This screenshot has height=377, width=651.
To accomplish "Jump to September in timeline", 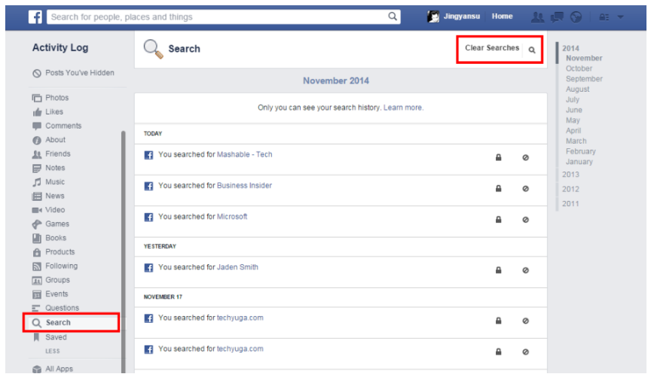I will point(584,79).
